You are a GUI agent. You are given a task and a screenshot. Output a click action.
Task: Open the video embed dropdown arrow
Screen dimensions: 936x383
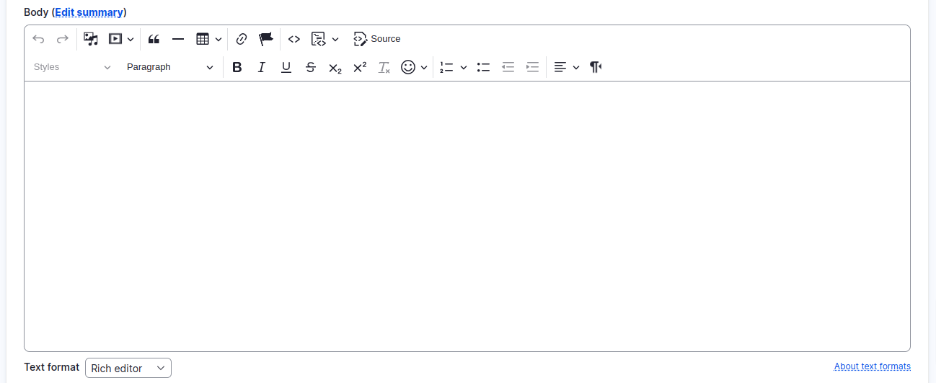tap(131, 39)
